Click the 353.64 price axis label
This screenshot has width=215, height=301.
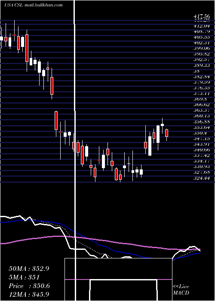pyautogui.click(x=201, y=128)
